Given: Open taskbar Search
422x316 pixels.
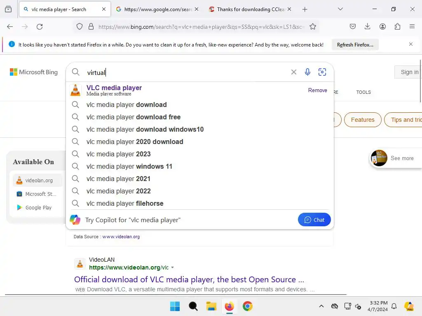Looking at the screenshot, I should pos(193,306).
